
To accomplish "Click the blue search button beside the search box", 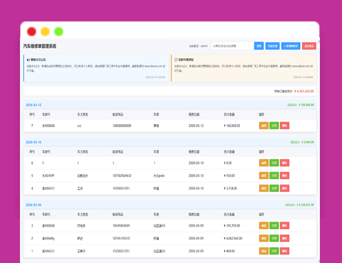I will coord(259,46).
